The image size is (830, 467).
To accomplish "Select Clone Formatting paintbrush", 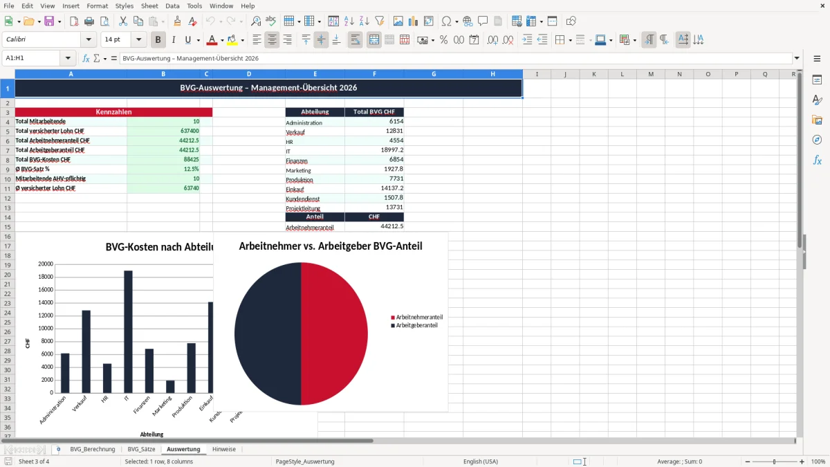I will [x=177, y=21].
